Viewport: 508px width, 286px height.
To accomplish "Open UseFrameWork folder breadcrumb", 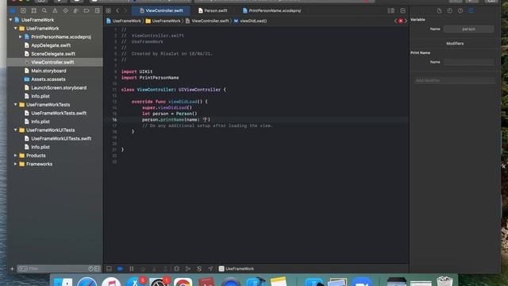I will [x=163, y=21].
